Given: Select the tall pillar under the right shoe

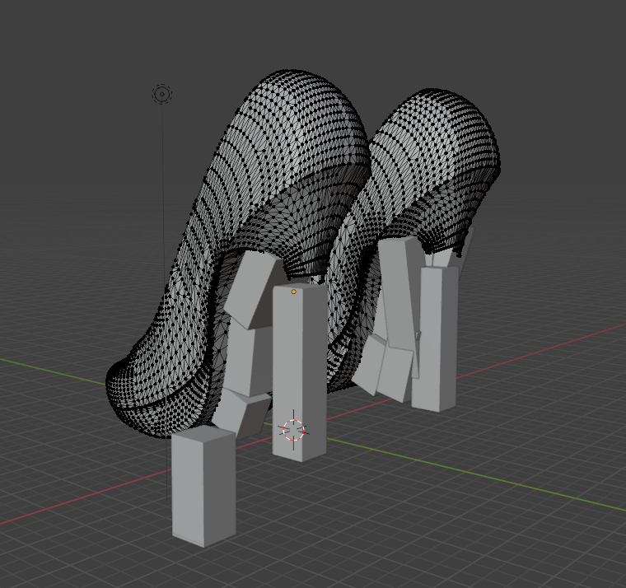Looking at the screenshot, I should (x=434, y=339).
